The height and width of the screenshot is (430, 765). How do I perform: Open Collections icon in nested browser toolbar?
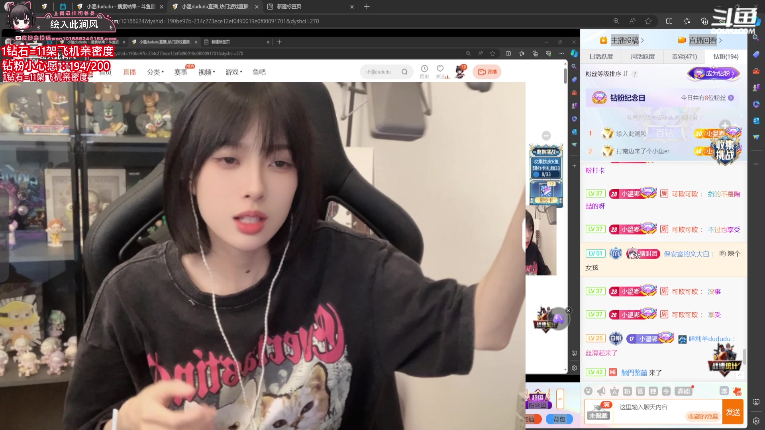[x=535, y=53]
